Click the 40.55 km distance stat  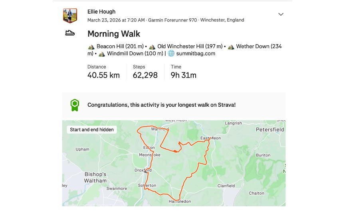tap(103, 75)
